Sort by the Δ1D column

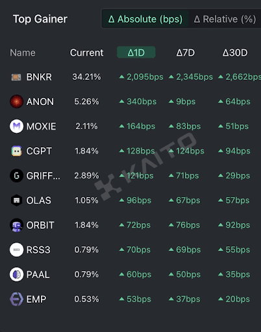[136, 53]
